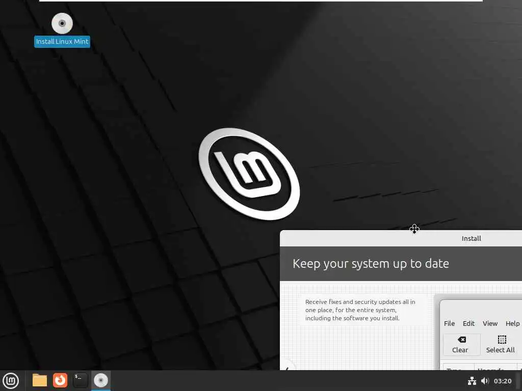Image resolution: width=522 pixels, height=391 pixels.
Task: Click the File menu in the slideshow
Action: (449, 323)
